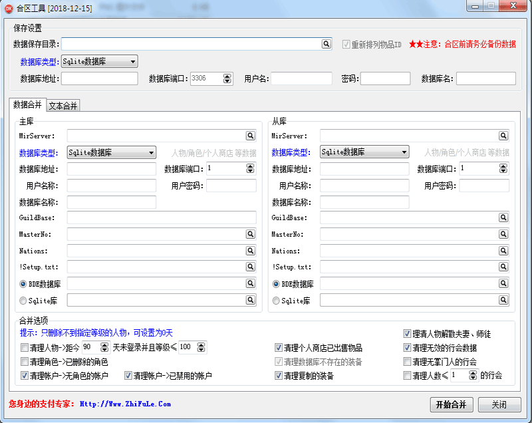Toggle 清理个人商店已出售物品 checkbox
Viewport: 532px width, 423px height.
[x=278, y=347]
